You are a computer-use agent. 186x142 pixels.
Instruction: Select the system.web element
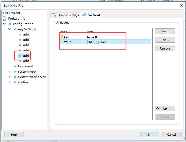(x=27, y=72)
